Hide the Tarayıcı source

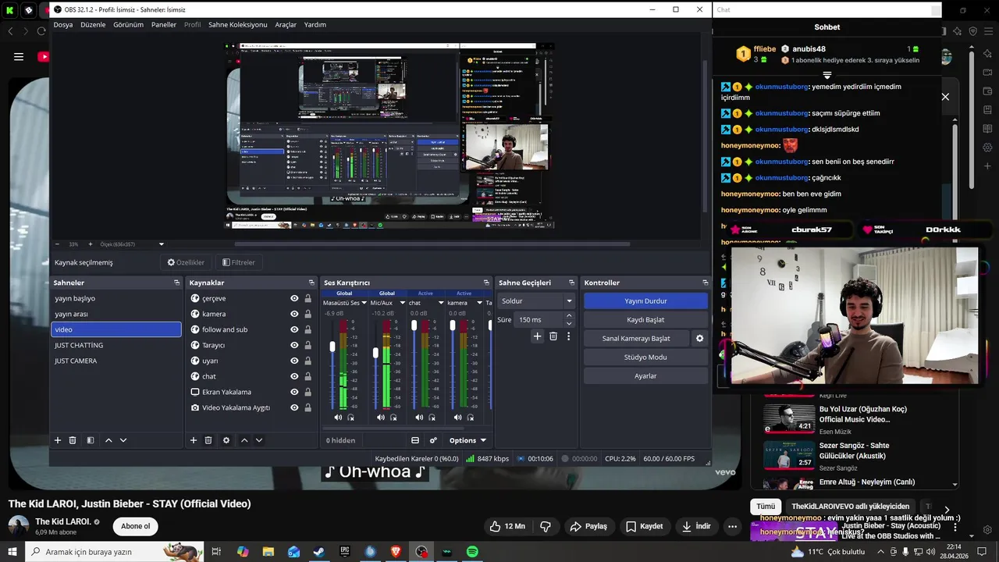click(x=294, y=345)
